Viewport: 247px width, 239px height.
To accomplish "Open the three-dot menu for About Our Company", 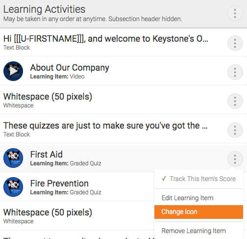I will pyautogui.click(x=235, y=72).
